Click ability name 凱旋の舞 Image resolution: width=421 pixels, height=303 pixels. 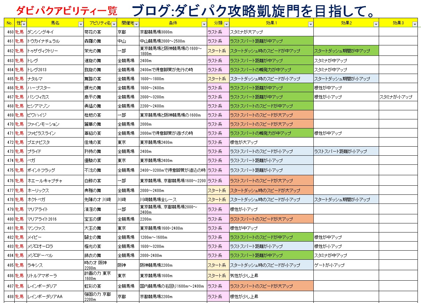[x=93, y=69]
